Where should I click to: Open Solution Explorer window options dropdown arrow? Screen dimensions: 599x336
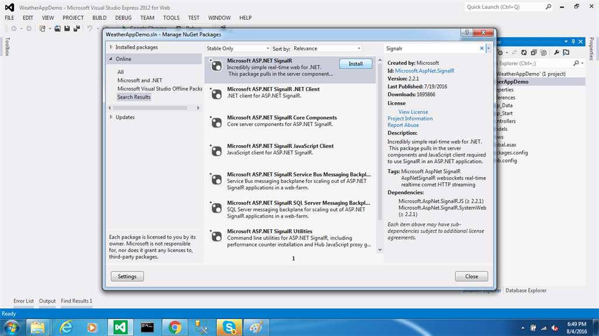(x=566, y=41)
